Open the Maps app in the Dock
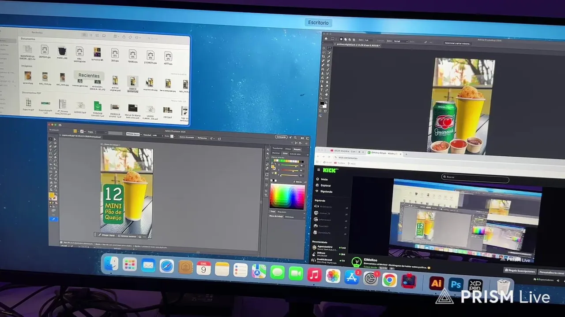 click(x=259, y=271)
